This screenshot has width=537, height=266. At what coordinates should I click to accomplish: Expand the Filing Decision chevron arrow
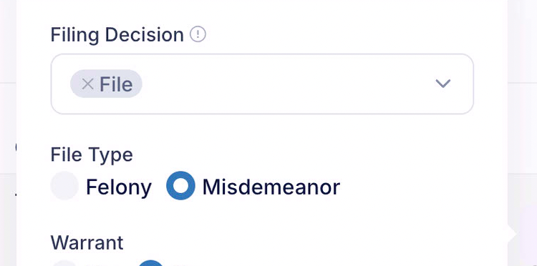[x=442, y=84]
